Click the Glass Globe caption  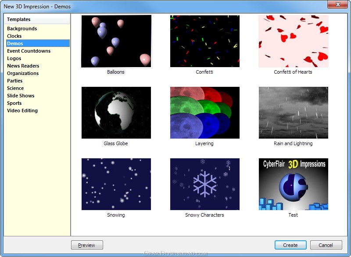coord(116,143)
